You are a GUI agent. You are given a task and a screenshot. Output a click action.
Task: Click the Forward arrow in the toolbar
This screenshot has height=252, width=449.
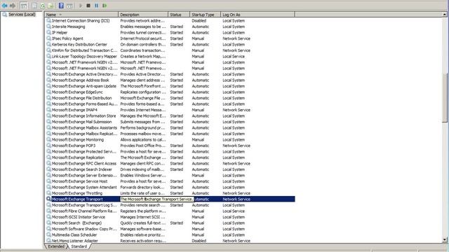pos(13,6)
